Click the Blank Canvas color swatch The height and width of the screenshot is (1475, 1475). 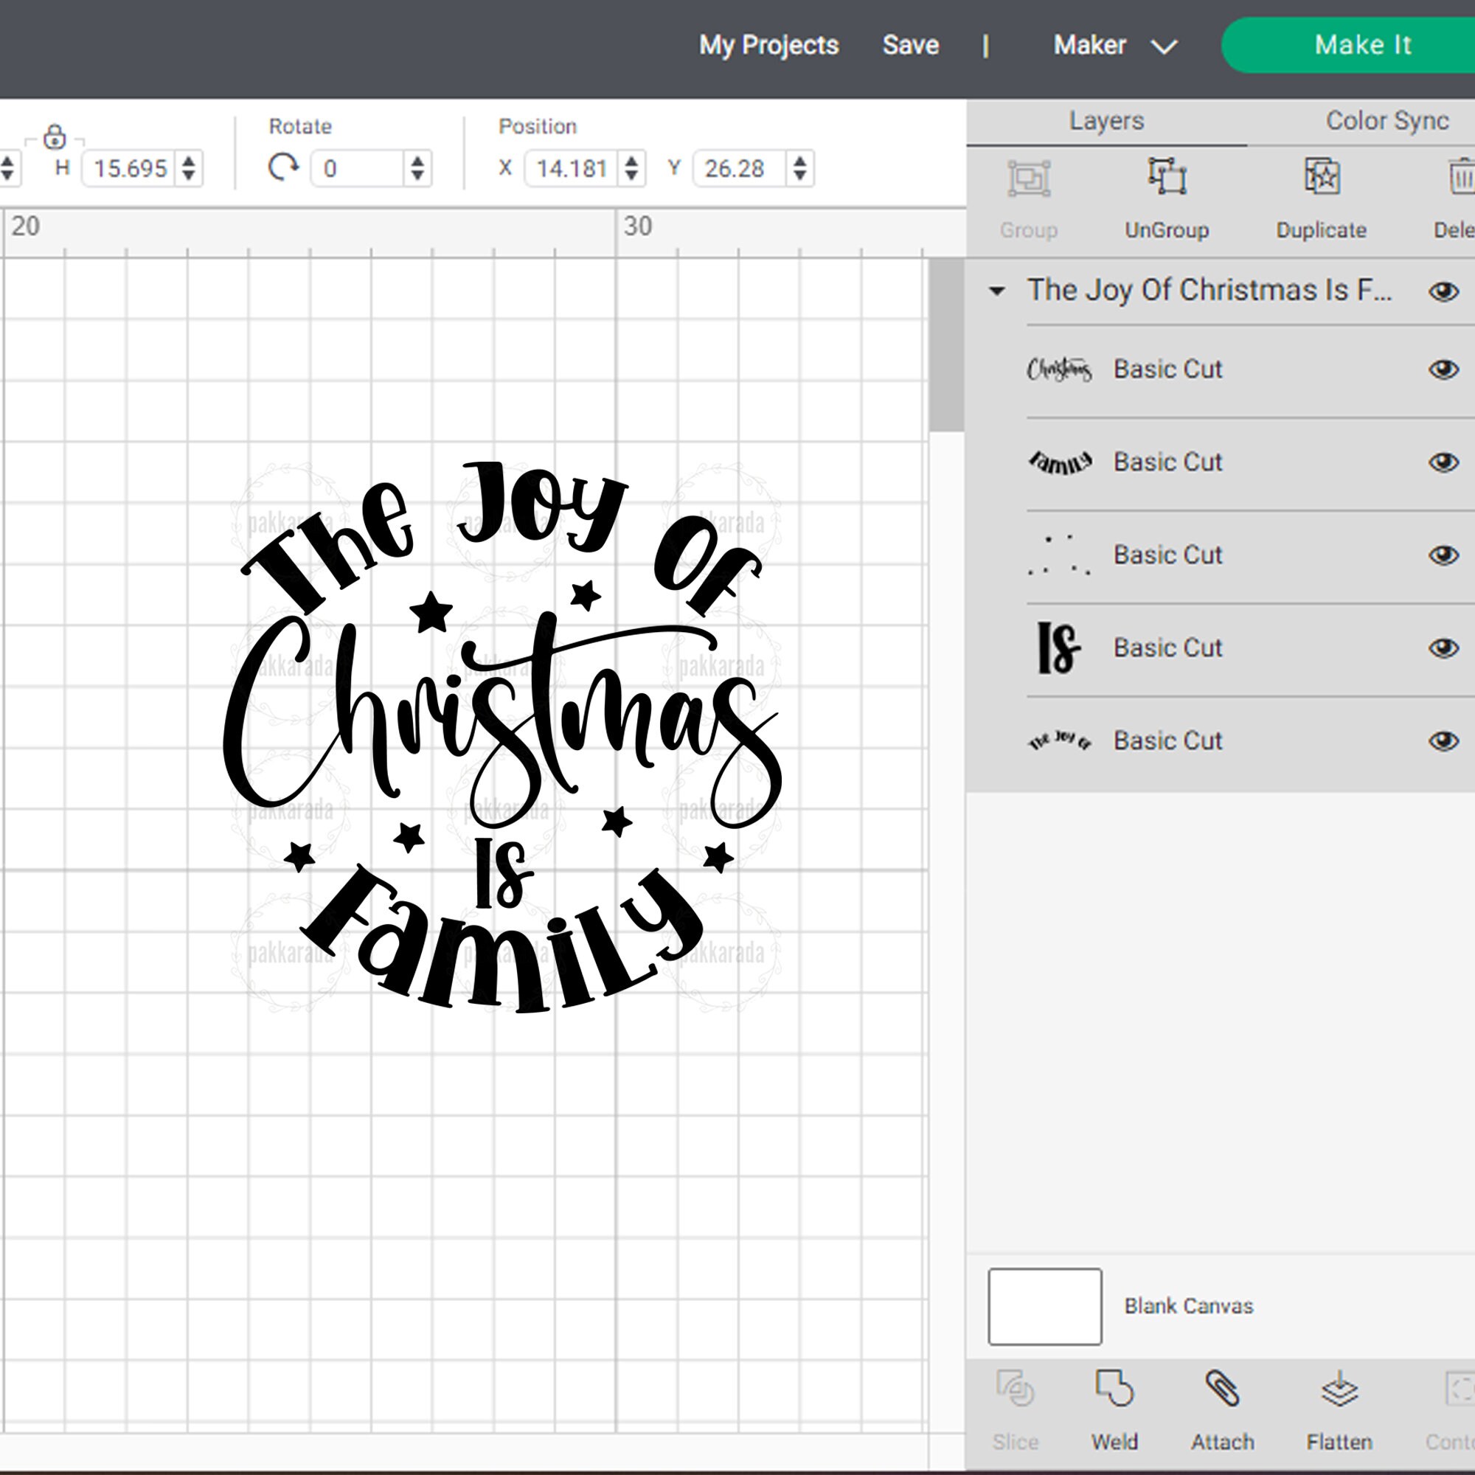1044,1306
